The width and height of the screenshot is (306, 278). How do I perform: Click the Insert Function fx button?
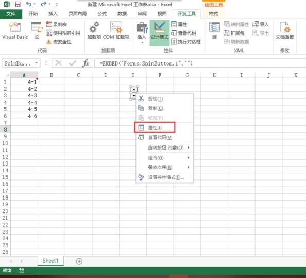(x=86, y=63)
